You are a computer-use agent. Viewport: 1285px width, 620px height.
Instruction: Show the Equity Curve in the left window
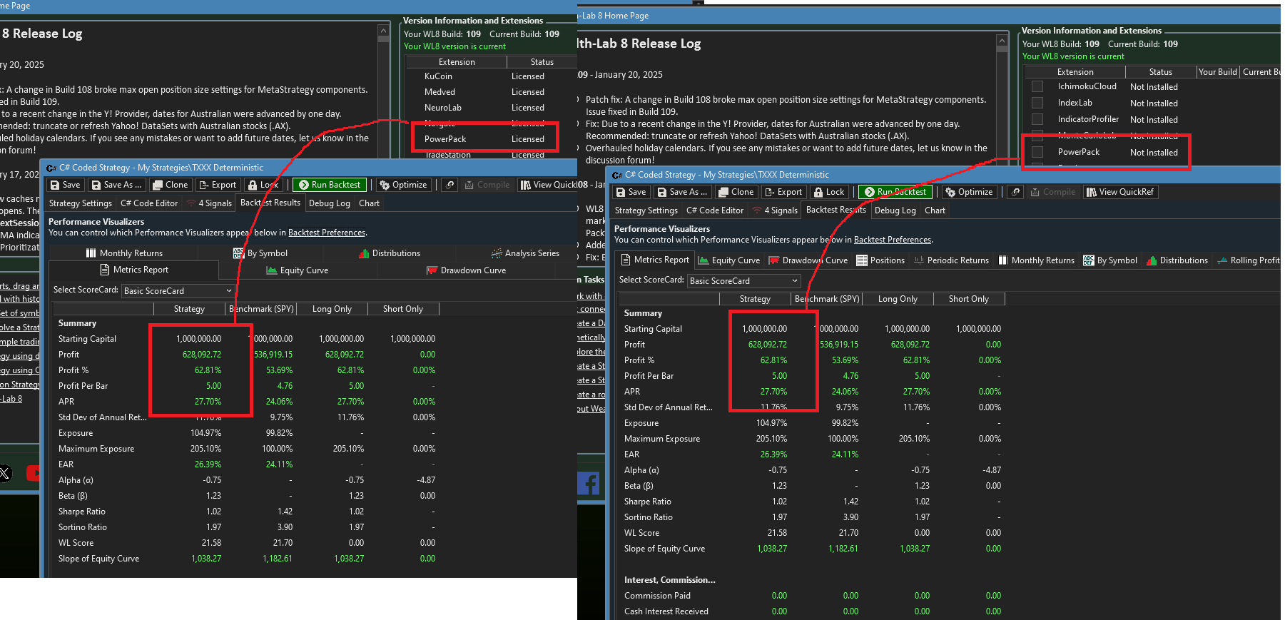[298, 270]
